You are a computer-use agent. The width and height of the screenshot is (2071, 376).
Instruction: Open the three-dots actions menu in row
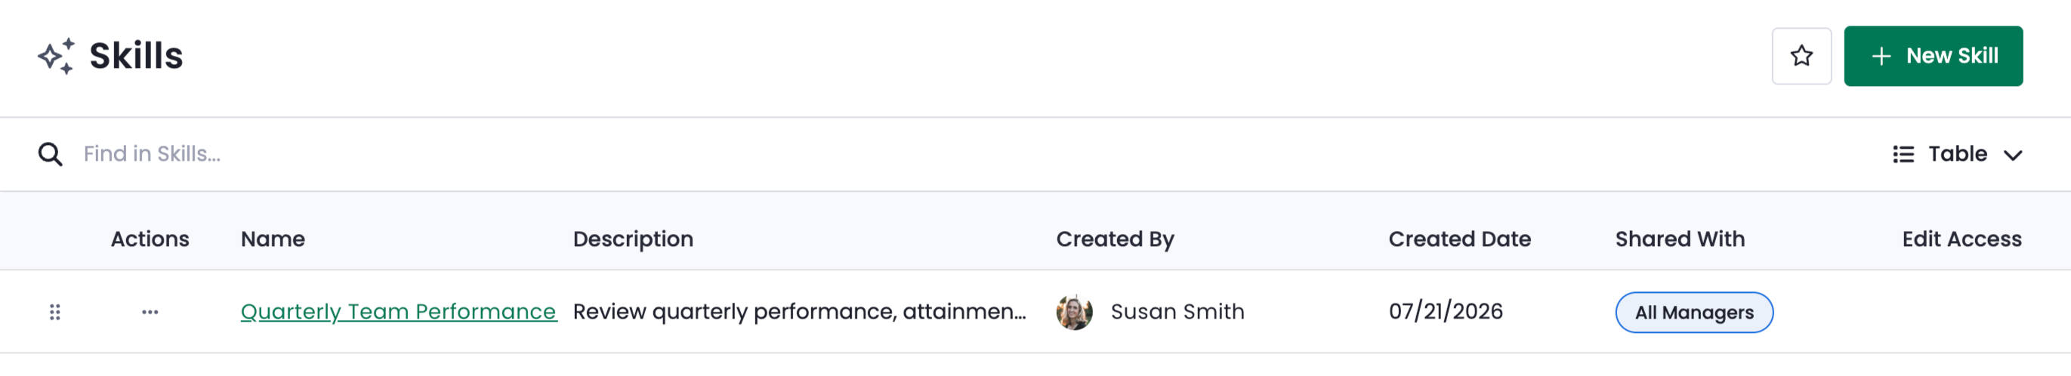150,312
